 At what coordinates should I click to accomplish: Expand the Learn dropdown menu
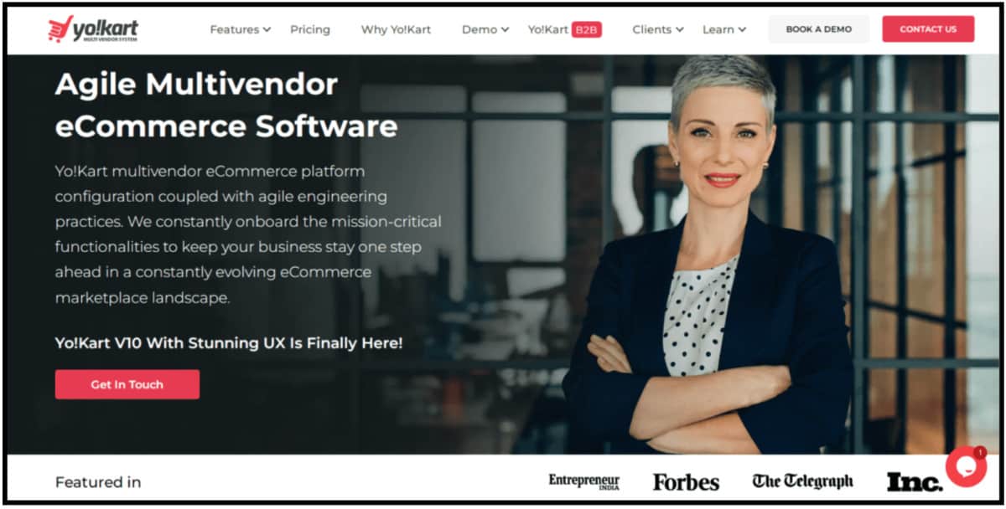click(x=723, y=29)
